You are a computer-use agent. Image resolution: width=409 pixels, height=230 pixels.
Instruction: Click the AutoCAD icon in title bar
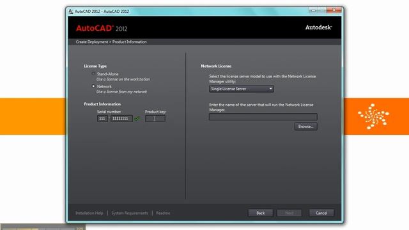(x=70, y=11)
